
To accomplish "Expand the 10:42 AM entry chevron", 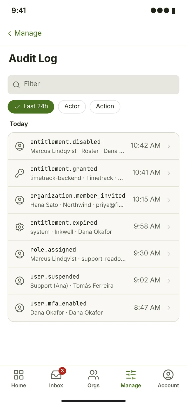I will coord(169,146).
